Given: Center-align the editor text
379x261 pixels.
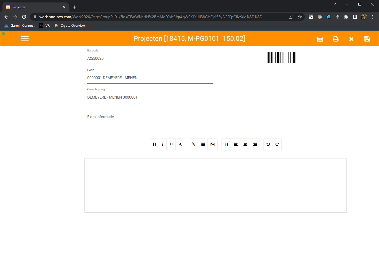Looking at the screenshot, I should pyautogui.click(x=245, y=145).
